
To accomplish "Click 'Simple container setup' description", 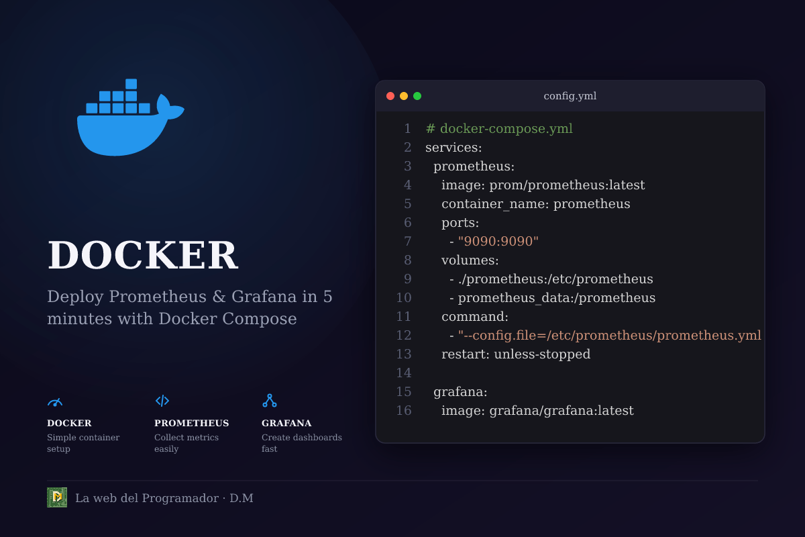I will click(x=83, y=443).
